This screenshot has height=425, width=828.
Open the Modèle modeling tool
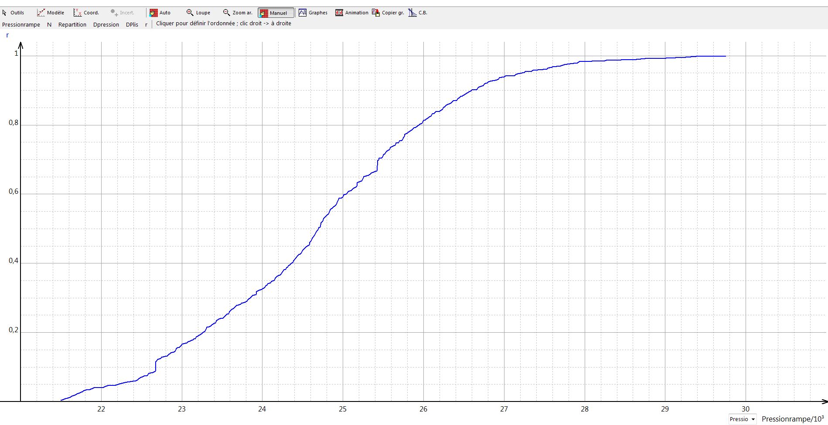click(51, 13)
